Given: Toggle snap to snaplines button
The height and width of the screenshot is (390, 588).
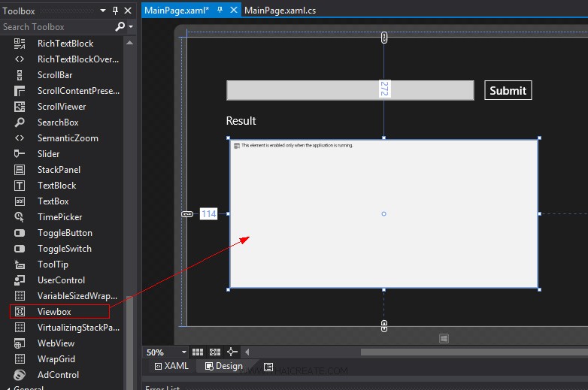Looking at the screenshot, I should [x=232, y=352].
